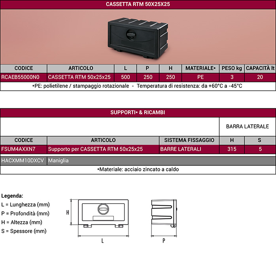
Task: Click the capacity value 20
Action: [260, 77]
